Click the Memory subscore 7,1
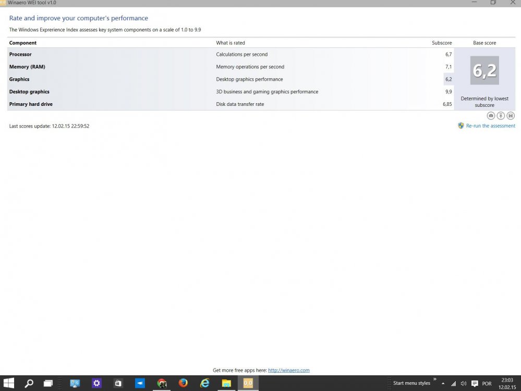The width and height of the screenshot is (521, 391). click(449, 67)
